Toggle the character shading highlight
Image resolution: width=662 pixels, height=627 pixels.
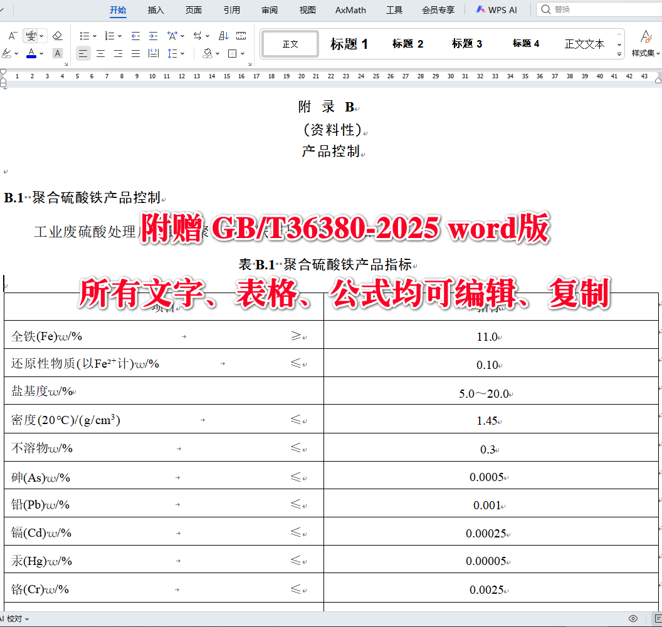pos(57,54)
